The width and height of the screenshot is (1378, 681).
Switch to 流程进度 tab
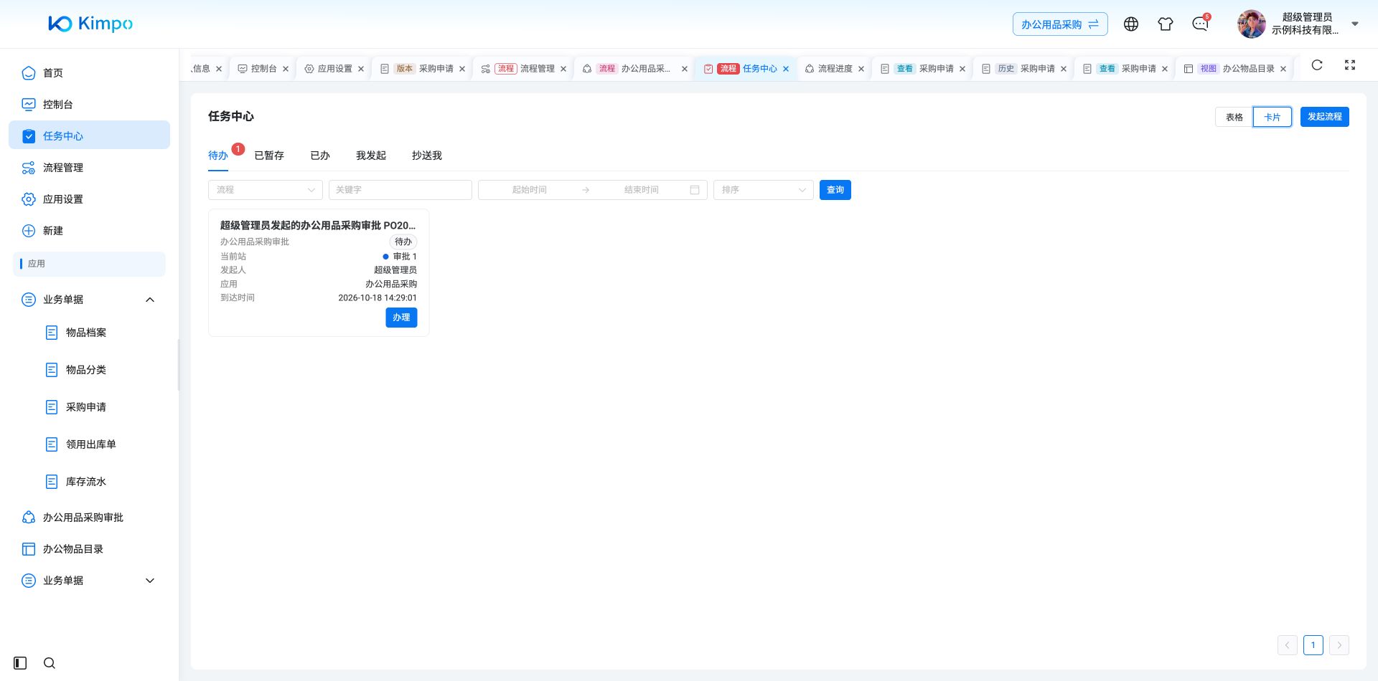pyautogui.click(x=829, y=69)
